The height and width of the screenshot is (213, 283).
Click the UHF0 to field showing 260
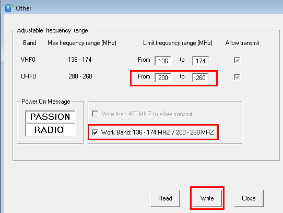(x=201, y=77)
